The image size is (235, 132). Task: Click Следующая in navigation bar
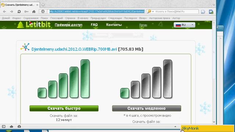(x=115, y=18)
